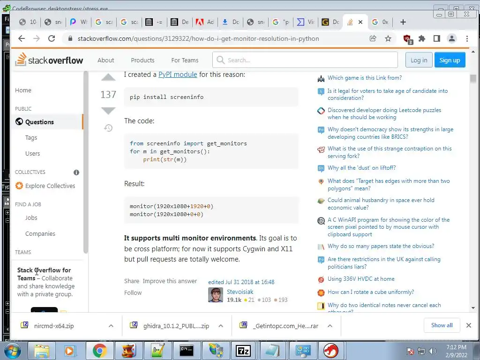Open 'How can I rotate a cube uniformly?'
This screenshot has height=360, width=480.
[371, 292]
